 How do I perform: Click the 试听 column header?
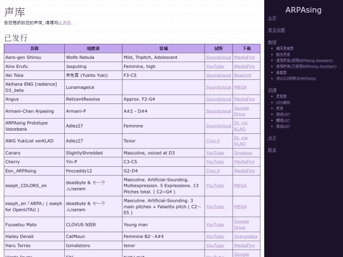tap(219, 48)
